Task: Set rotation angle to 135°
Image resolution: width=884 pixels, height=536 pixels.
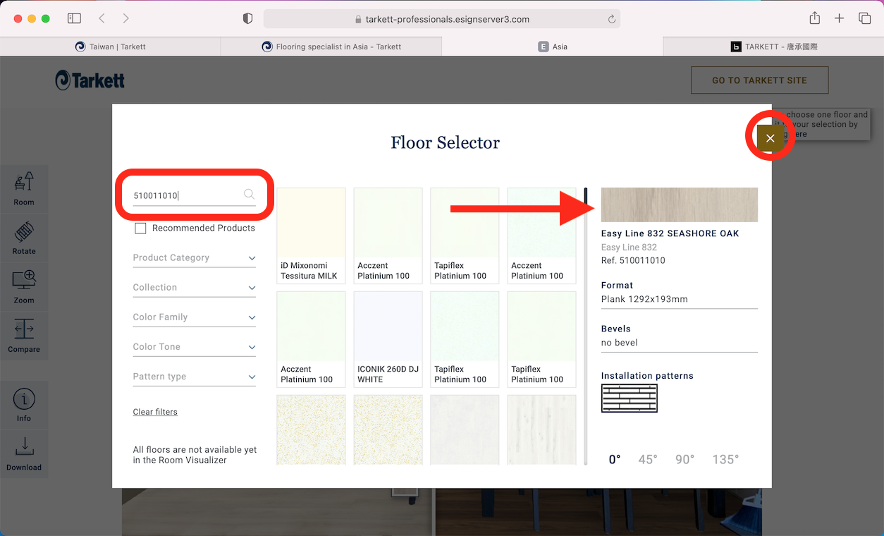Action: point(725,460)
